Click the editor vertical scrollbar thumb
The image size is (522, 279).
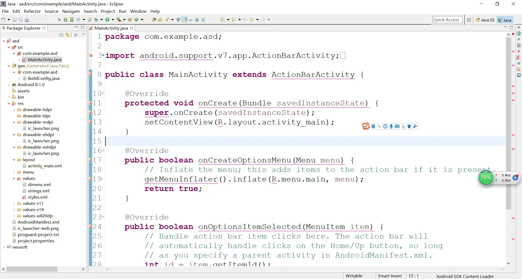(x=508, y=124)
